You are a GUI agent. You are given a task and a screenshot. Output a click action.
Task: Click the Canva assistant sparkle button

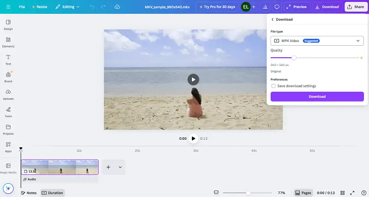pyautogui.click(x=8, y=188)
